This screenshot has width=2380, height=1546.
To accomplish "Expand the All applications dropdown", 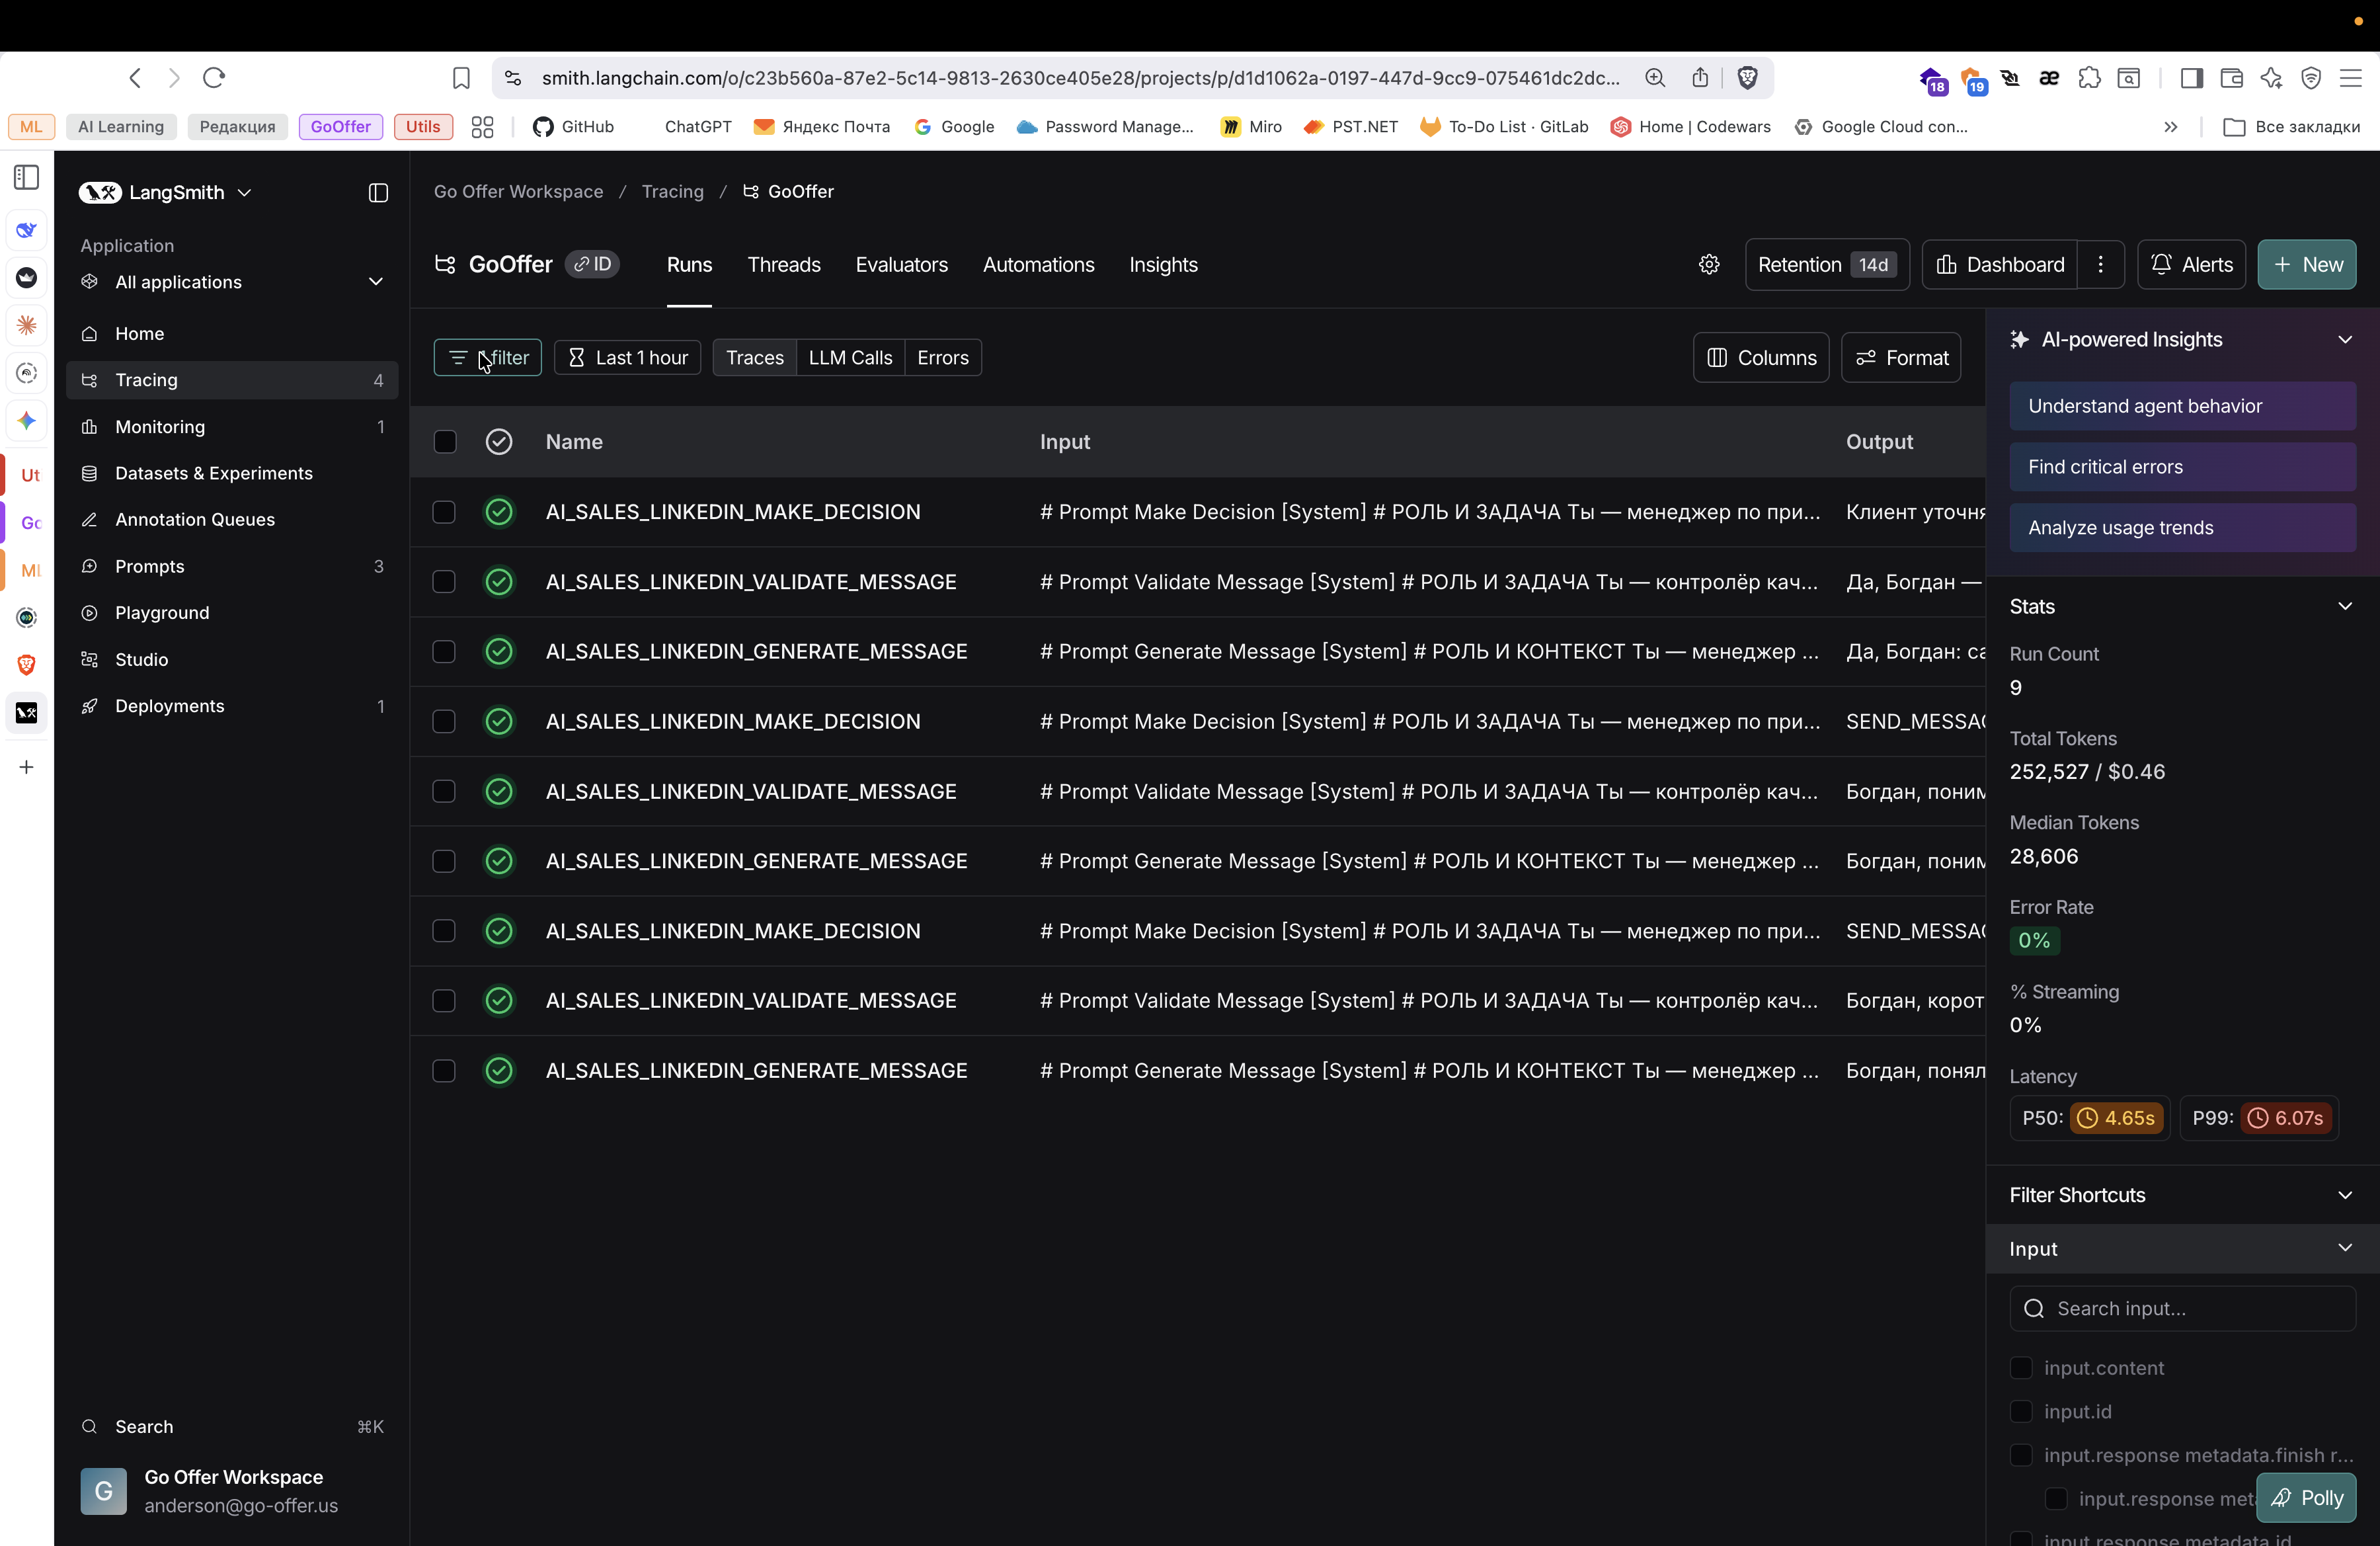I will click(375, 282).
